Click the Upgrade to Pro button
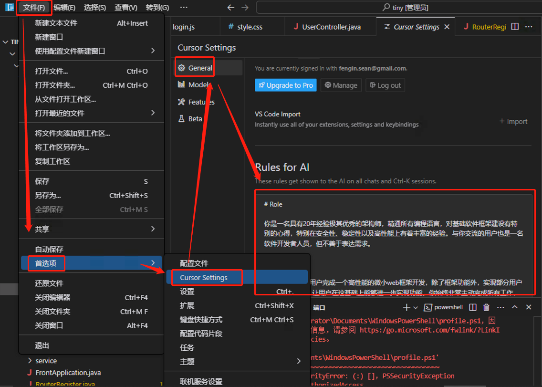The width and height of the screenshot is (542, 387). point(285,85)
